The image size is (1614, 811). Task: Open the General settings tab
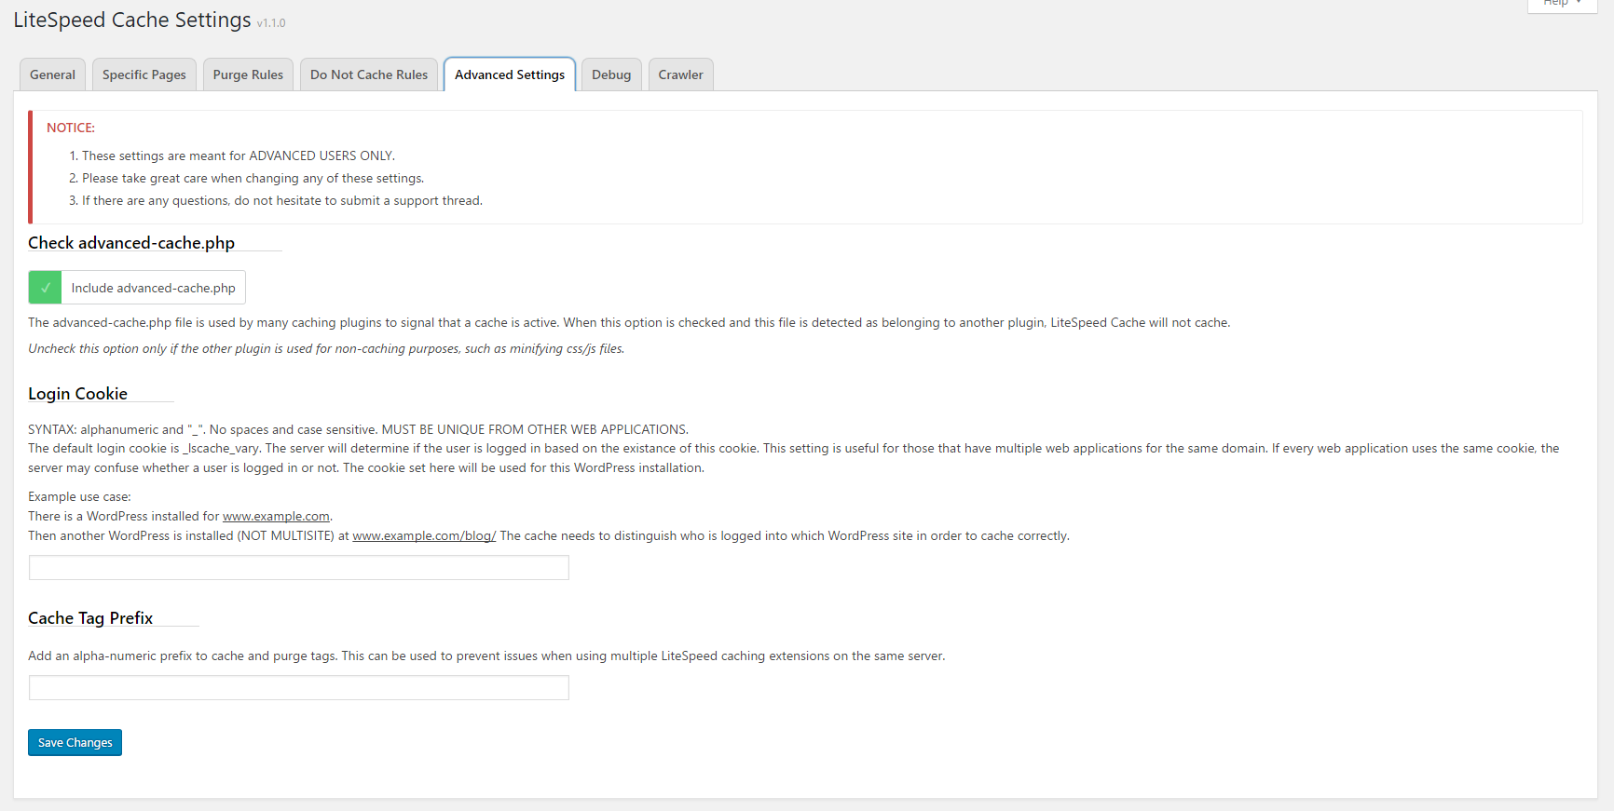(52, 74)
